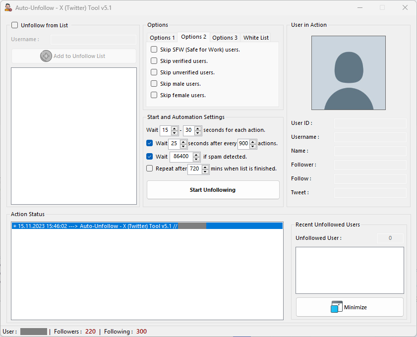The height and width of the screenshot is (337, 417).
Task: Click the Name field in User in Action
Action: pyautogui.click(x=370, y=151)
